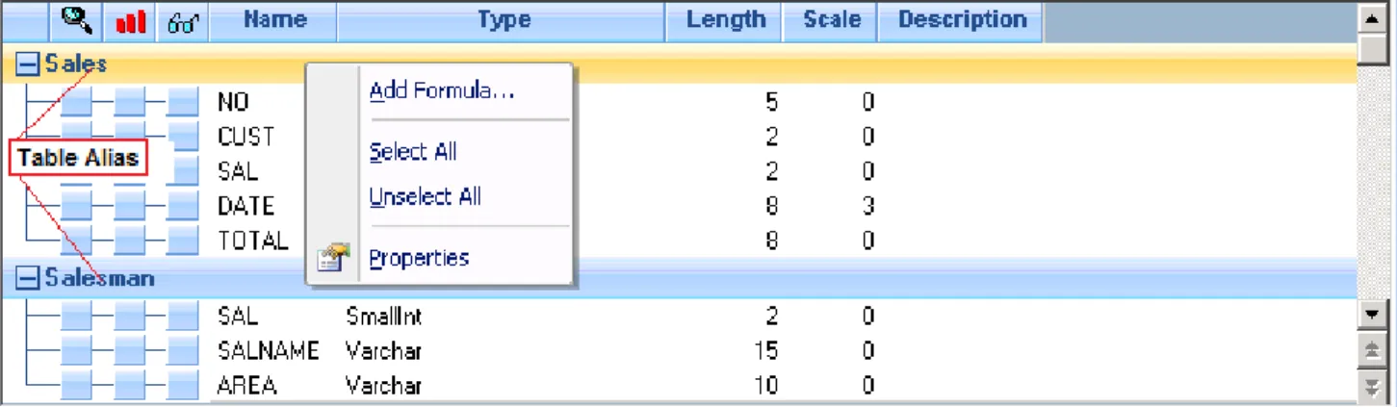Tick the magnifier-column box for Salesman's SAL
This screenshot has width=1397, height=407.
(x=76, y=316)
